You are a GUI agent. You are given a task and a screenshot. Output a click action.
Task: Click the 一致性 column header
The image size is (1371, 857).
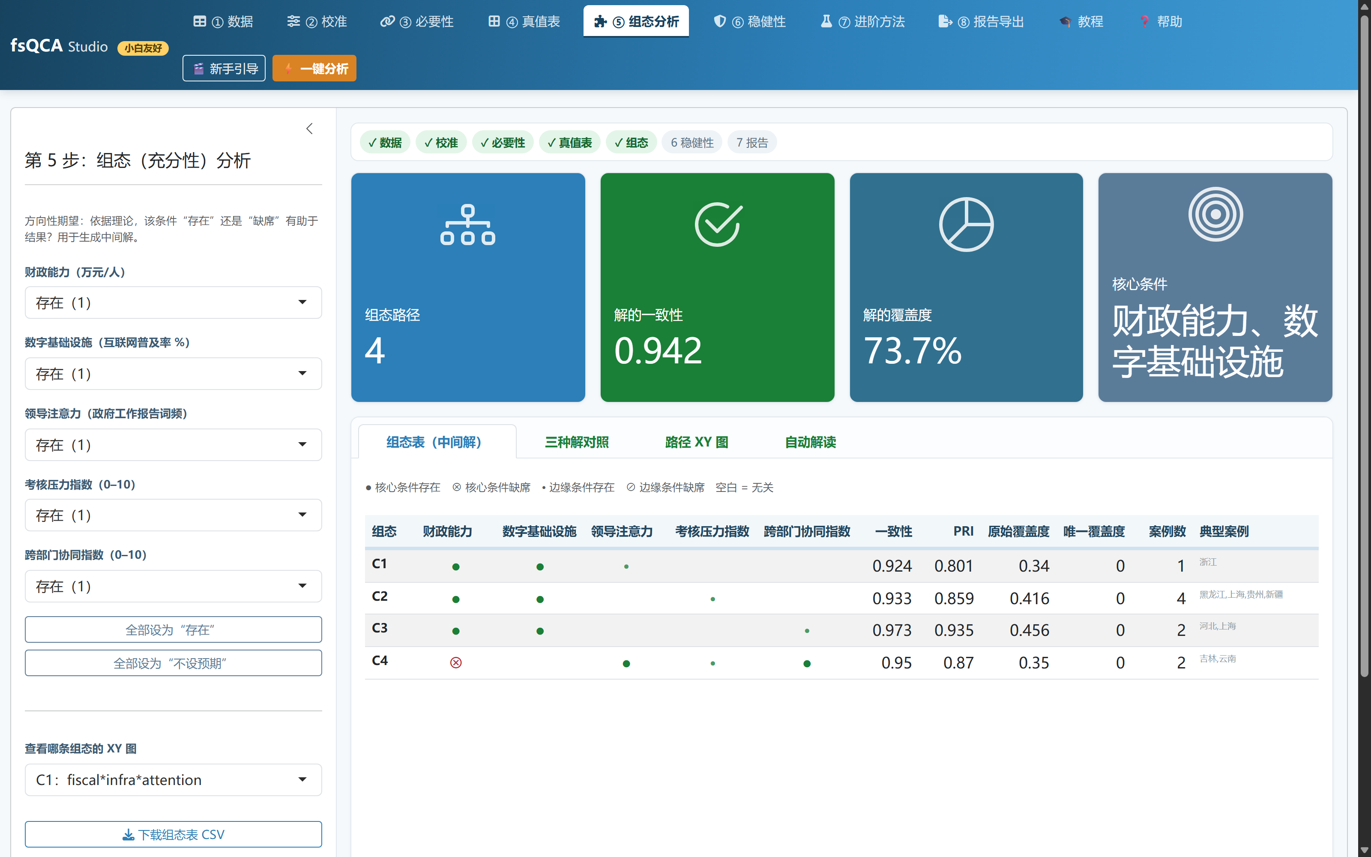point(893,531)
